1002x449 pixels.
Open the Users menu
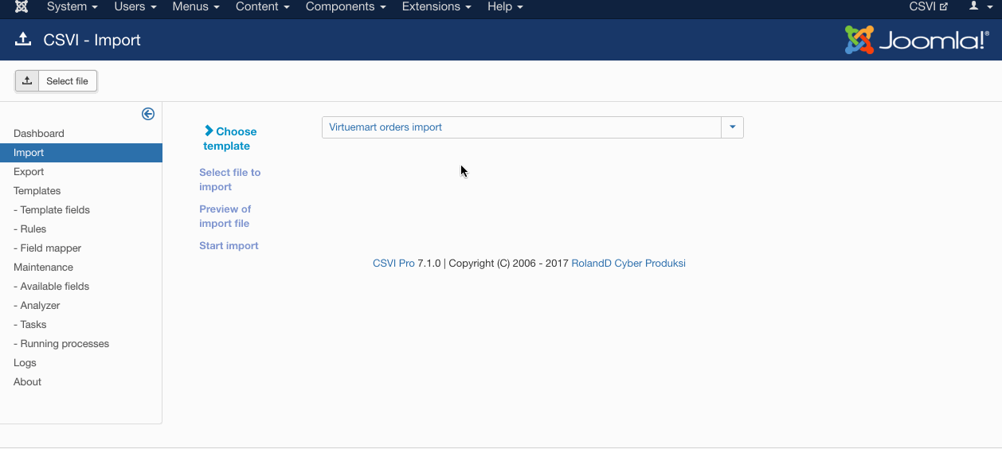click(135, 6)
